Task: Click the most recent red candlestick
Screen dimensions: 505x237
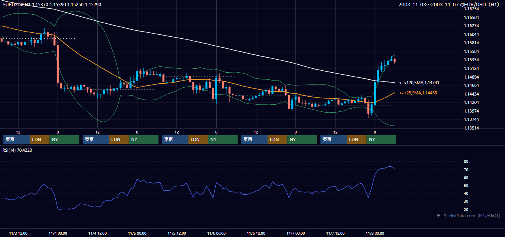Action: click(x=395, y=60)
